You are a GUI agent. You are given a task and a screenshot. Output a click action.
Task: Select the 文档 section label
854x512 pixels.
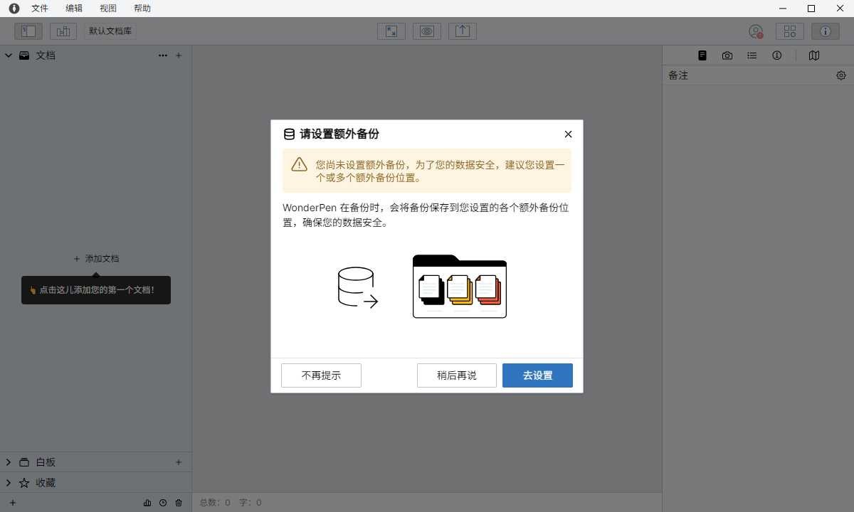(x=46, y=55)
